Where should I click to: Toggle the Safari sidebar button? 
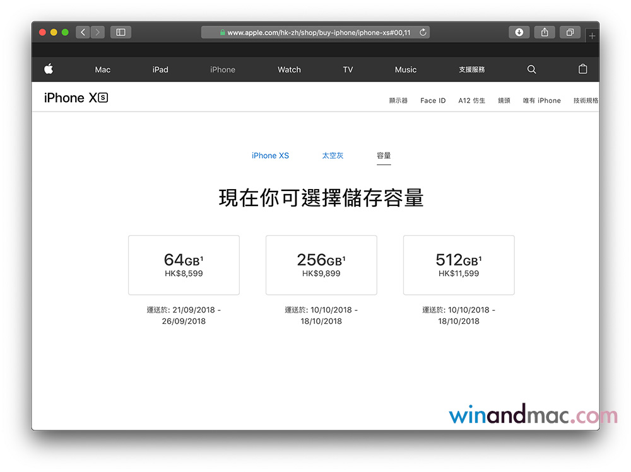(121, 32)
